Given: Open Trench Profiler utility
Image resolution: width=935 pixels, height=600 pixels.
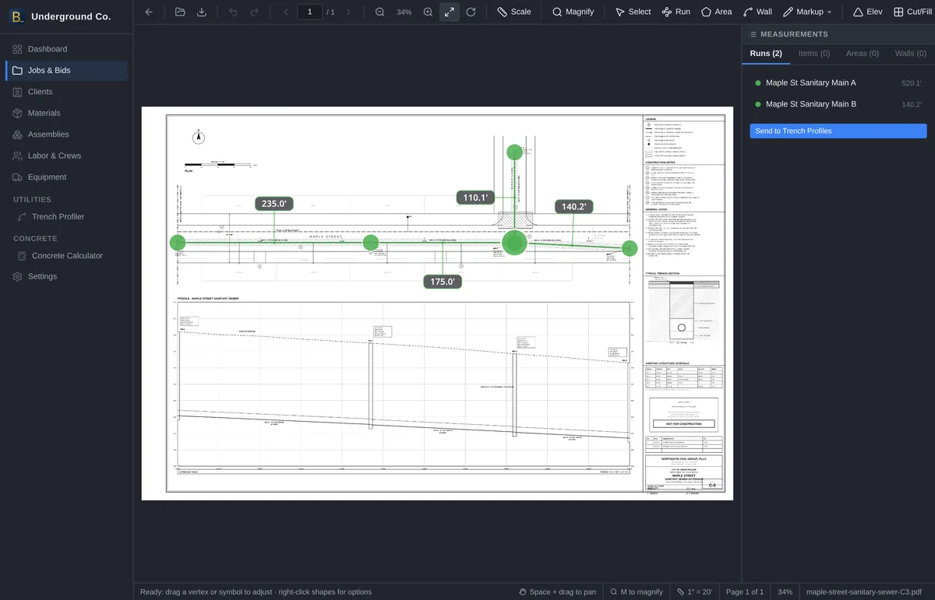Looking at the screenshot, I should [x=66, y=217].
